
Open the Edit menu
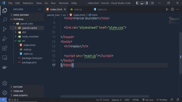[18, 3]
